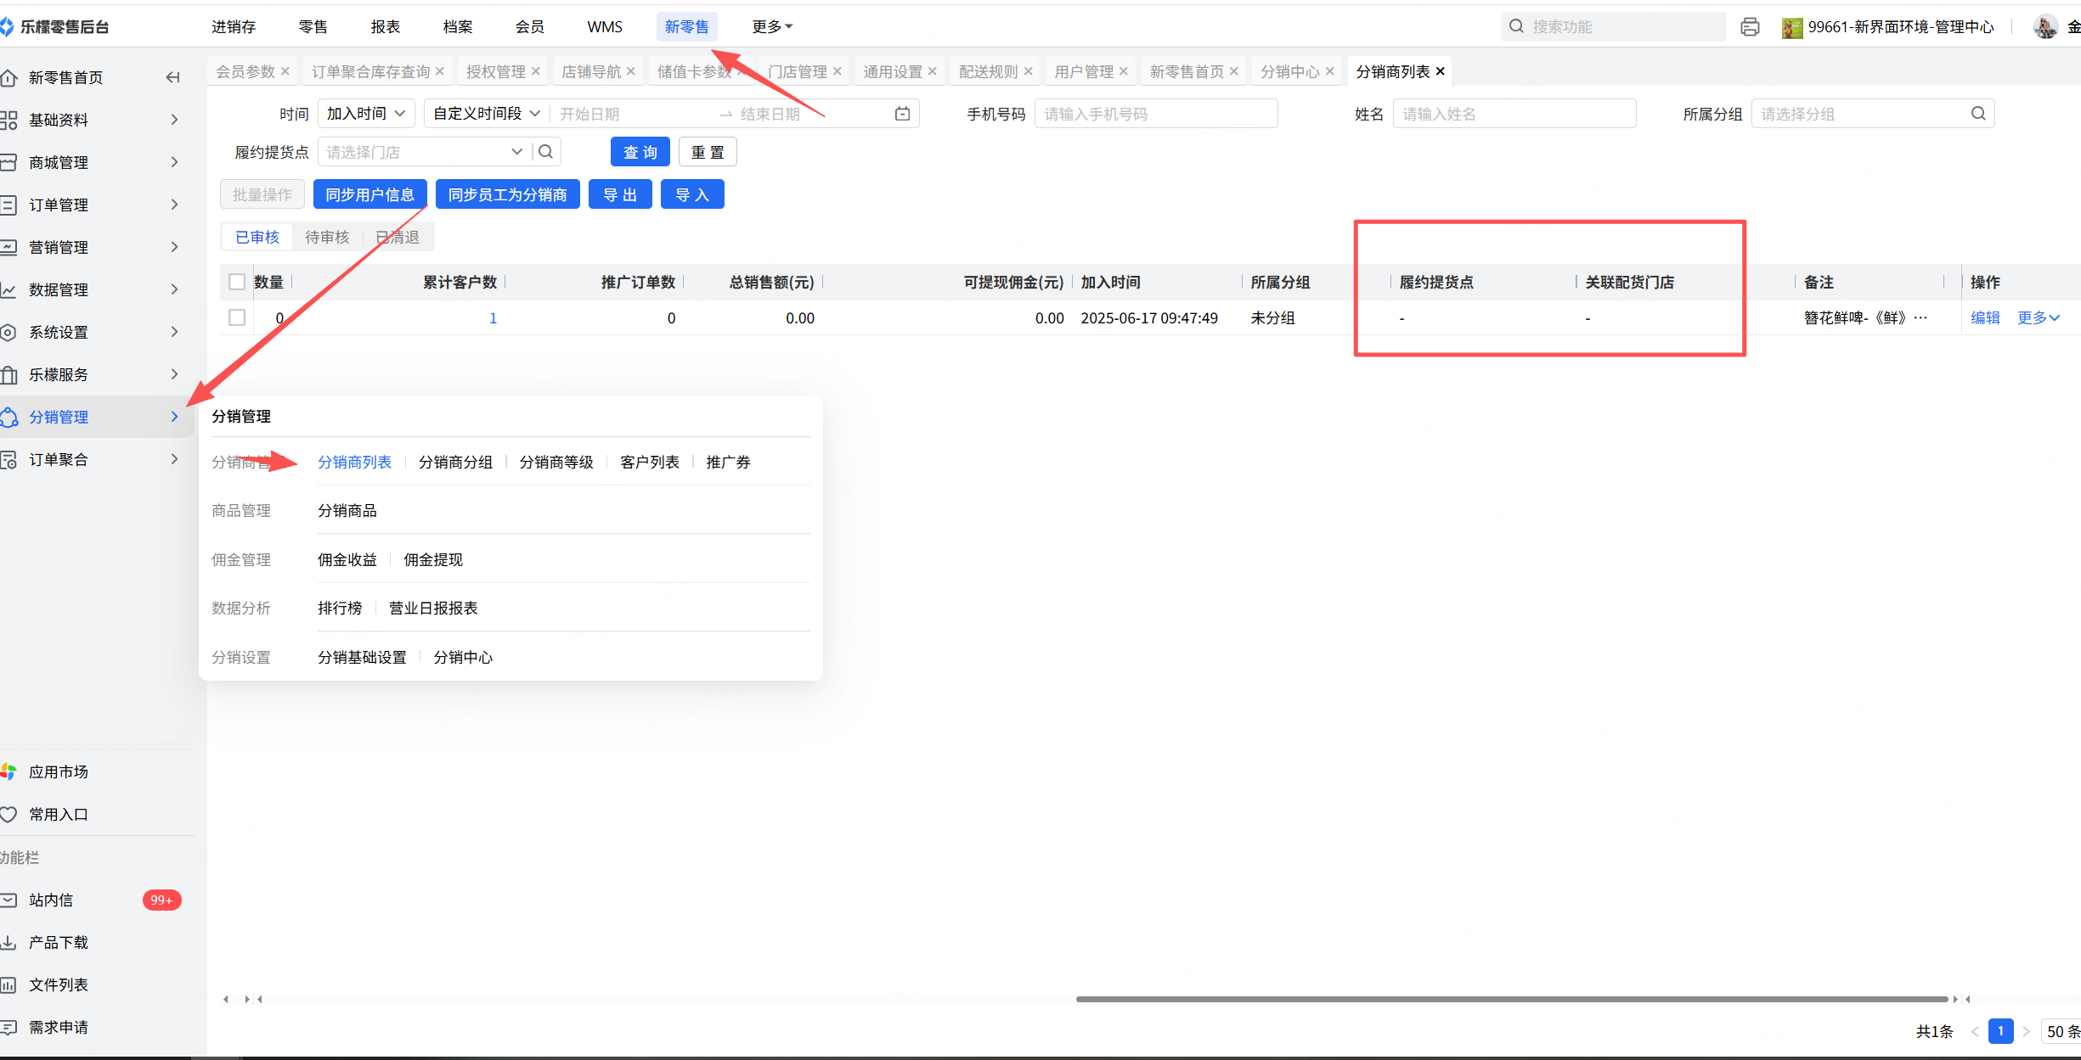
Task: Select the header select-all checkbox
Action: [237, 282]
